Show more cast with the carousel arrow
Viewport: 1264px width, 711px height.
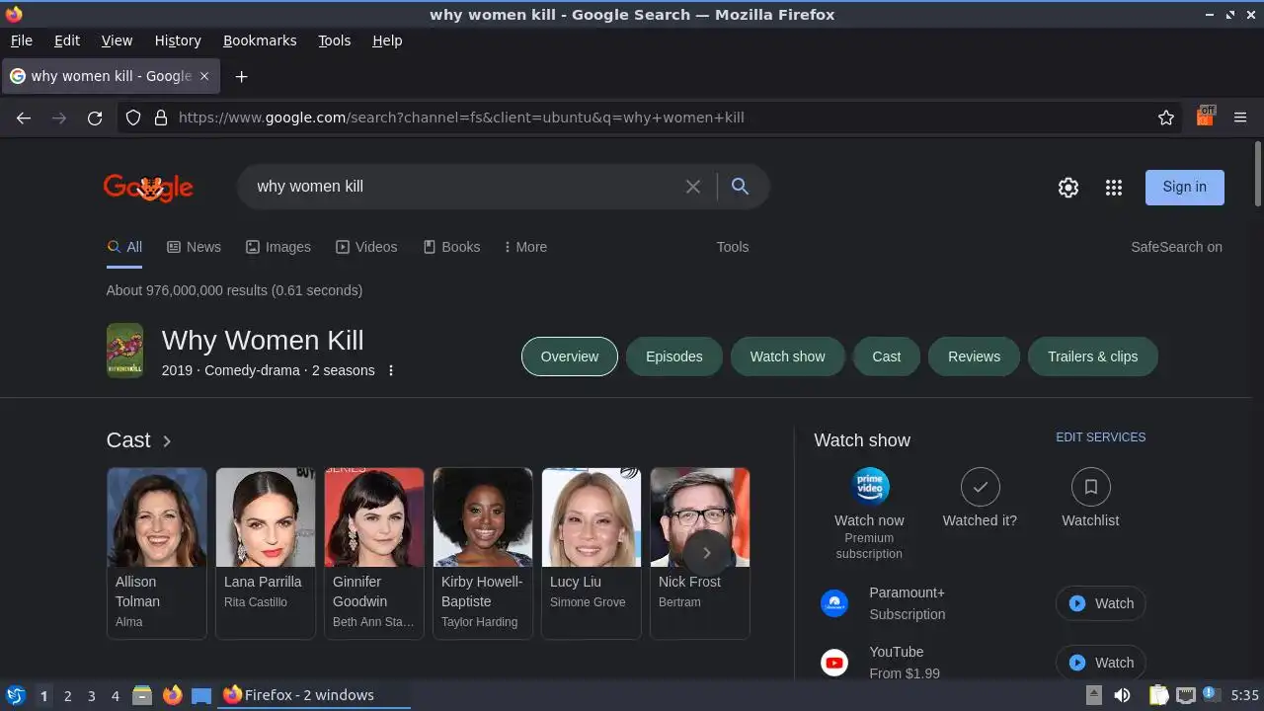tap(706, 553)
